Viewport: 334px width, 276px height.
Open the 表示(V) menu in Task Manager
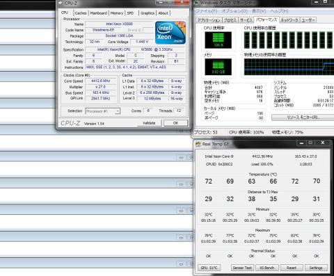pyautogui.click(x=259, y=11)
